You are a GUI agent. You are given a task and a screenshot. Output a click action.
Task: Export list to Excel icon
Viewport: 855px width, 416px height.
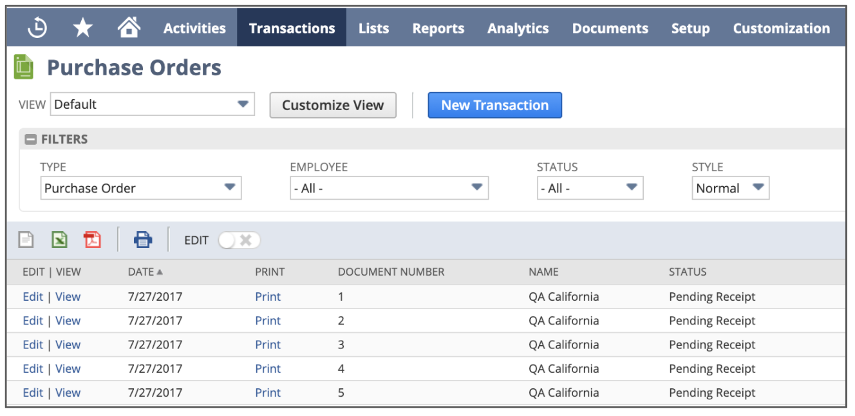(59, 240)
